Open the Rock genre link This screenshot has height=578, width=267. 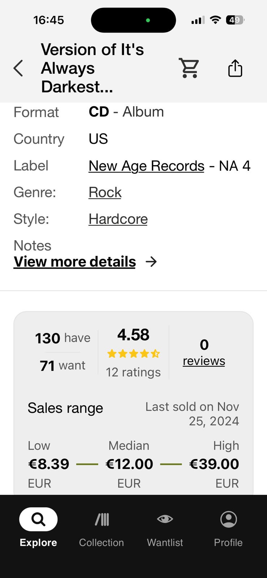click(x=105, y=192)
